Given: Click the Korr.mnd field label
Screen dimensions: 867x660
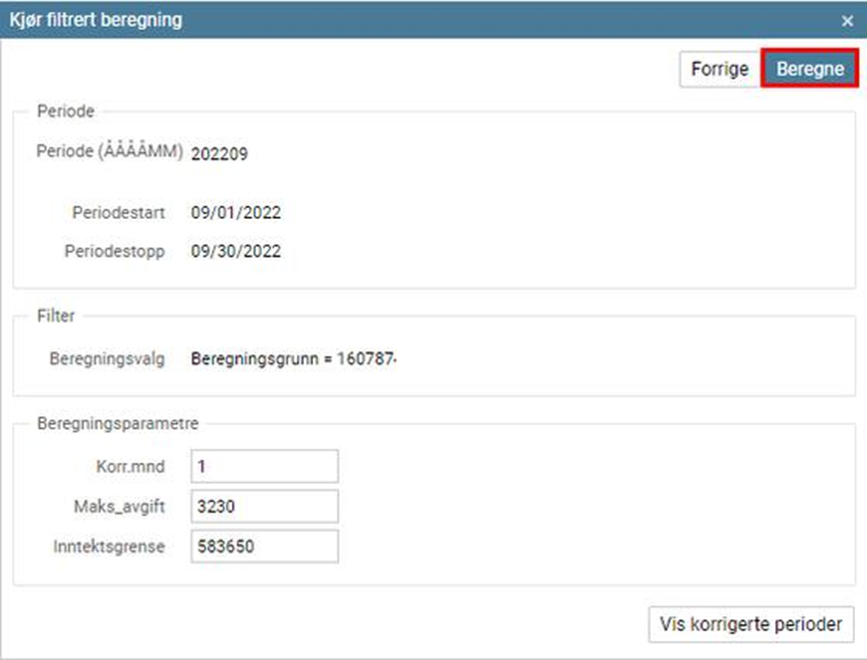Looking at the screenshot, I should (x=134, y=466).
